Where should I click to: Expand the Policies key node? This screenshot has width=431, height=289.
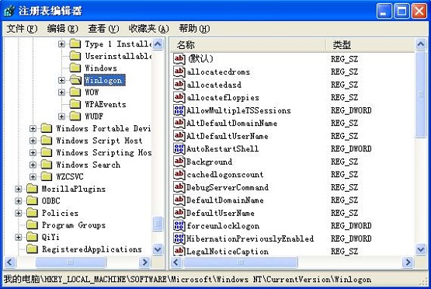coord(19,213)
